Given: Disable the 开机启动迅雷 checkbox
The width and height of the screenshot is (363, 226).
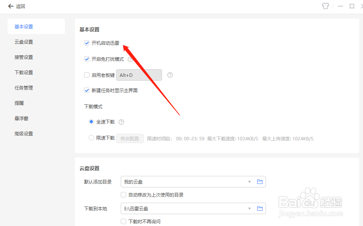Looking at the screenshot, I should pyautogui.click(x=87, y=43).
